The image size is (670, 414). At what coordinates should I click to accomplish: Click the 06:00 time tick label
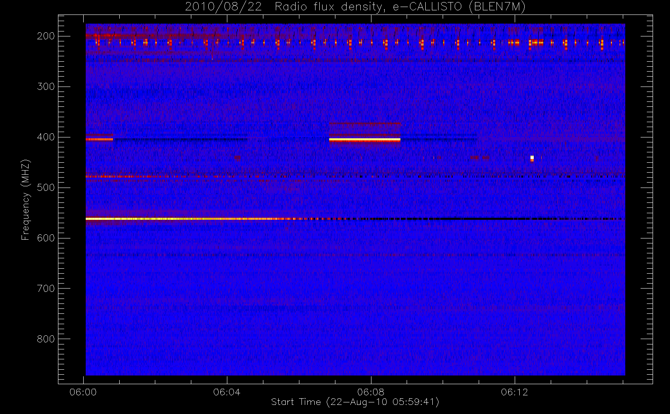pyautogui.click(x=83, y=392)
